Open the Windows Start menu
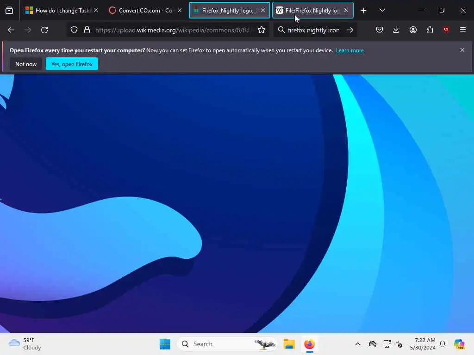This screenshot has width=474, height=355. pos(165,344)
